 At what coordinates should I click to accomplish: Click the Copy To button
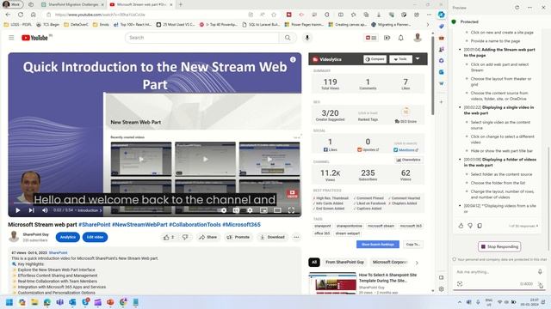(x=413, y=244)
